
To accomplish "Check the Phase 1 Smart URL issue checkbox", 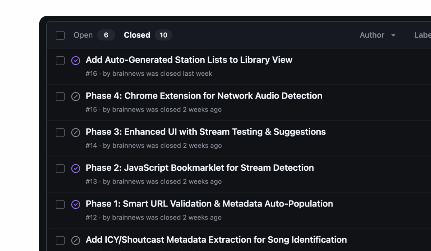I will click(60, 204).
